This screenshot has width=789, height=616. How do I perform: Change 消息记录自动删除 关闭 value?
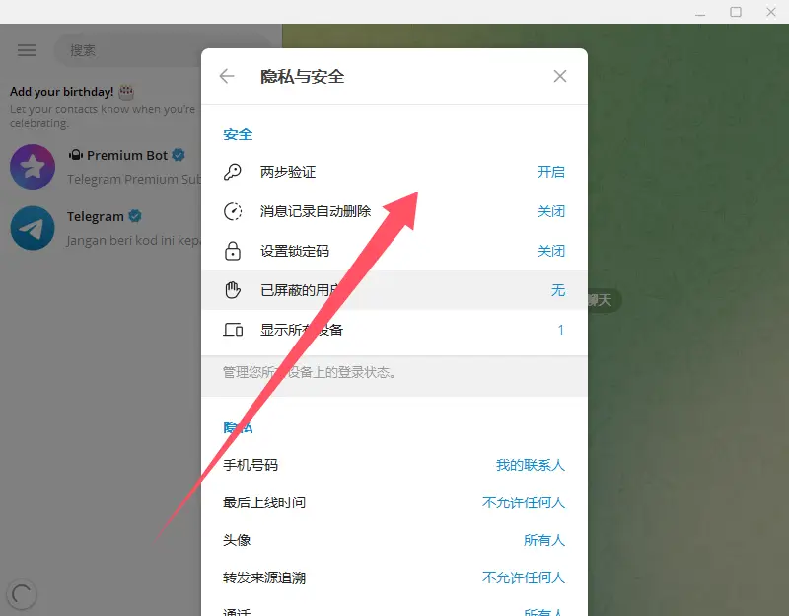coord(550,211)
